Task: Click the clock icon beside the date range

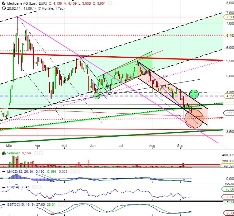Action: point(4,8)
